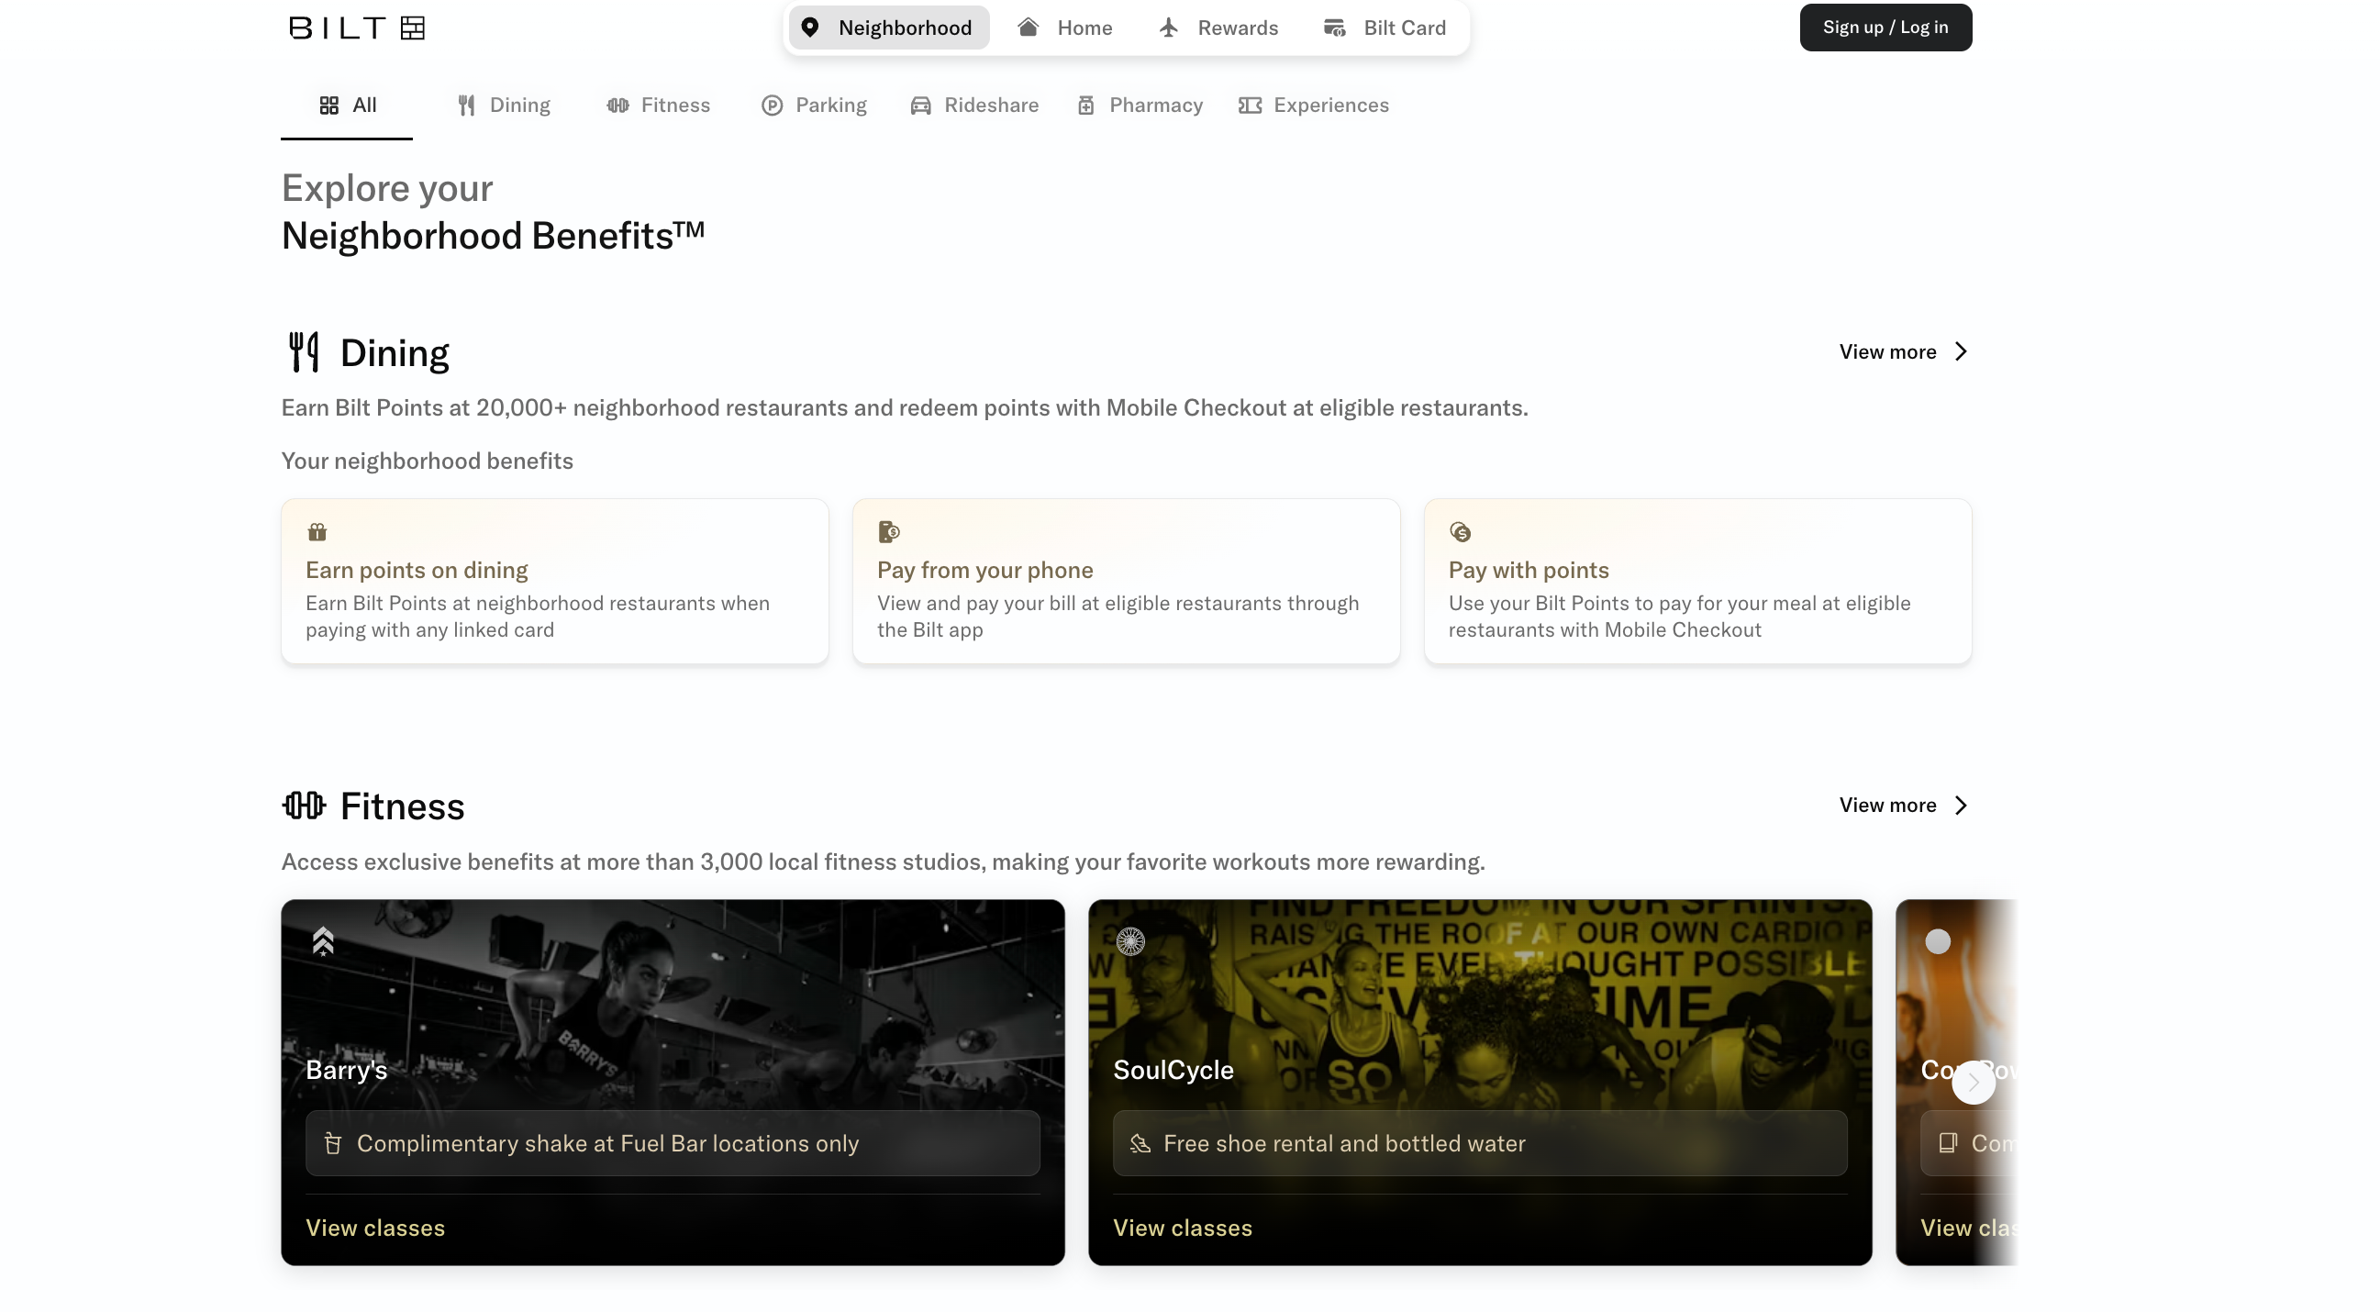The image size is (2380, 1312).
Task: Switch to the Neighborhood nav tab
Action: 889,28
